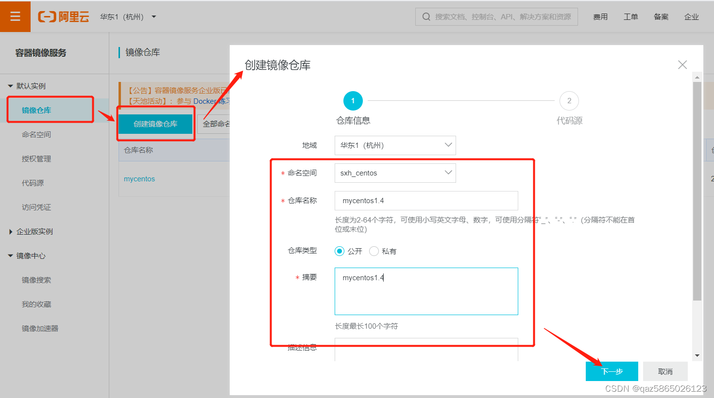Open the mycentos repository link
Screen dimensions: 714x398
(x=139, y=178)
